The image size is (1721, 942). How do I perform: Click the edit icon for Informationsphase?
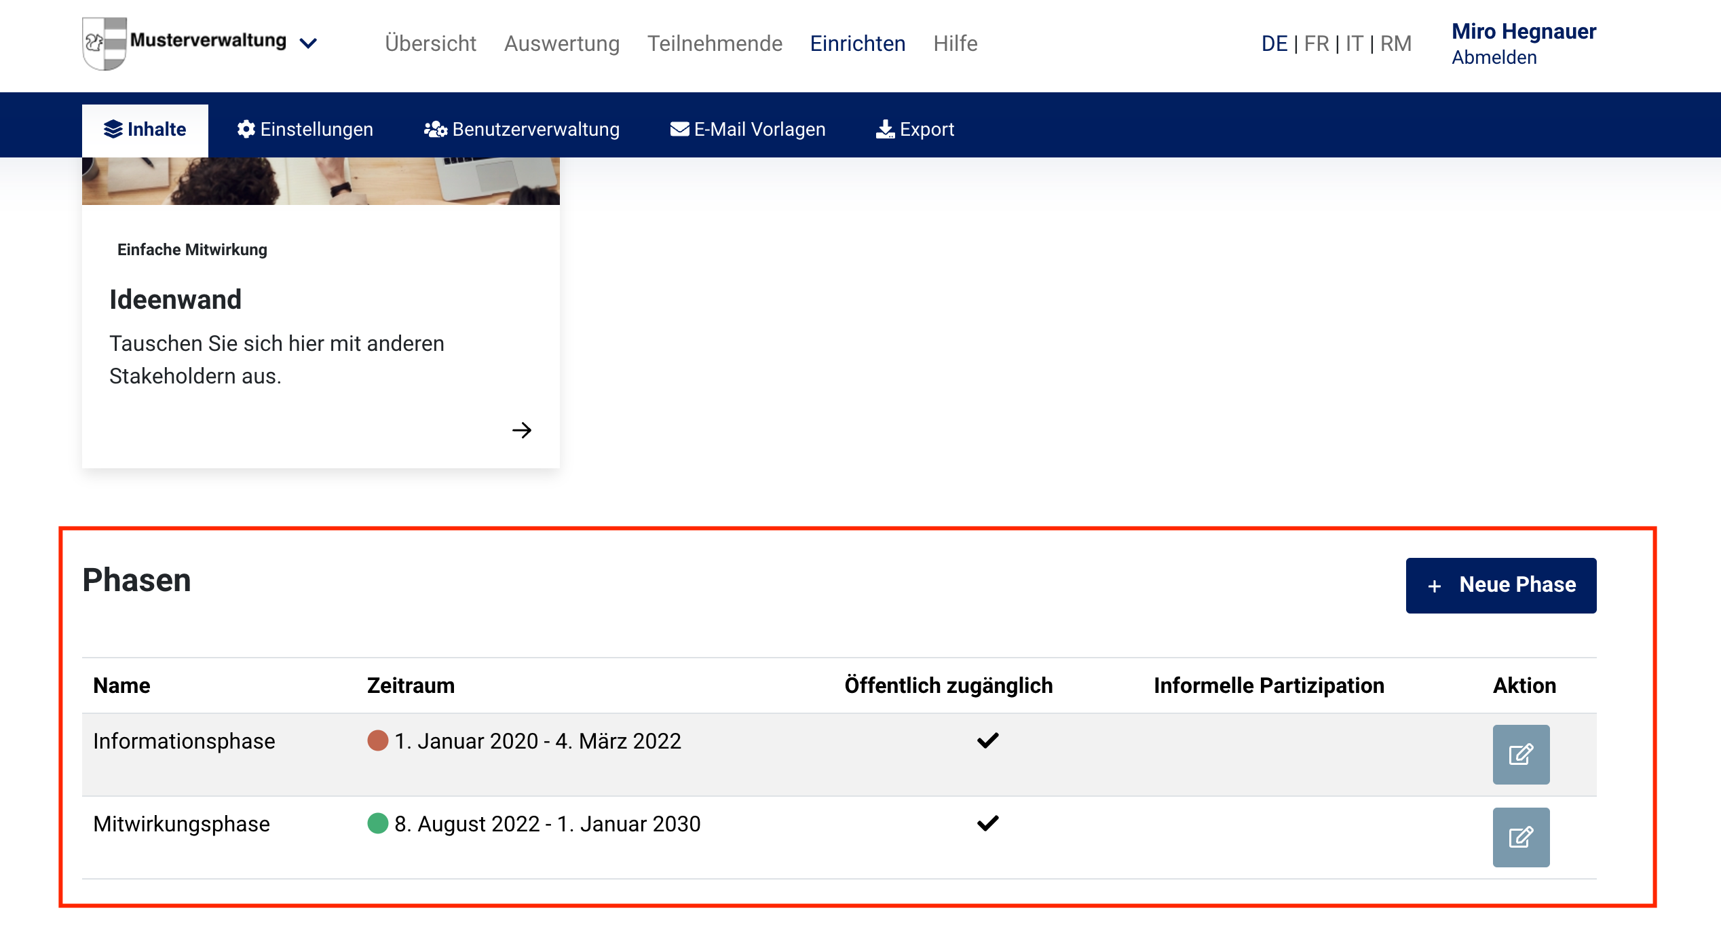coord(1520,754)
